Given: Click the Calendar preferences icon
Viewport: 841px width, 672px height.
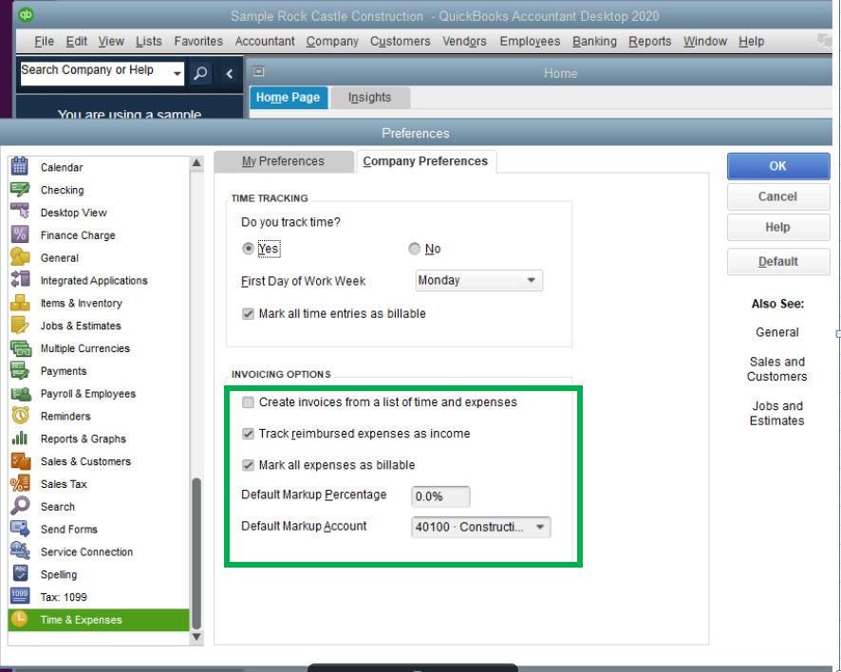Looking at the screenshot, I should (x=20, y=167).
